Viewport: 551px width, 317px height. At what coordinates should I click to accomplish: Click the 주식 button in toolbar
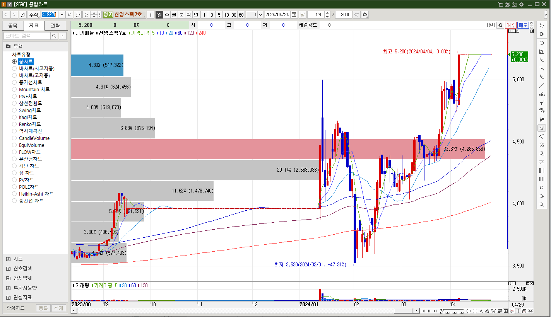[34, 15]
